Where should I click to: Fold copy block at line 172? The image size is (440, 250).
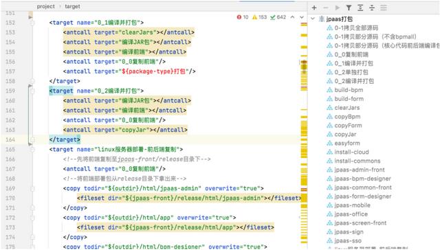[32, 218]
